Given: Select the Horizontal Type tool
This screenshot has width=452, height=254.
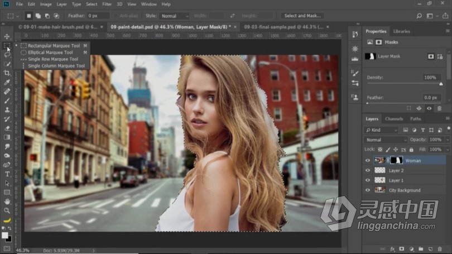Looking at the screenshot, I should click(x=7, y=174).
